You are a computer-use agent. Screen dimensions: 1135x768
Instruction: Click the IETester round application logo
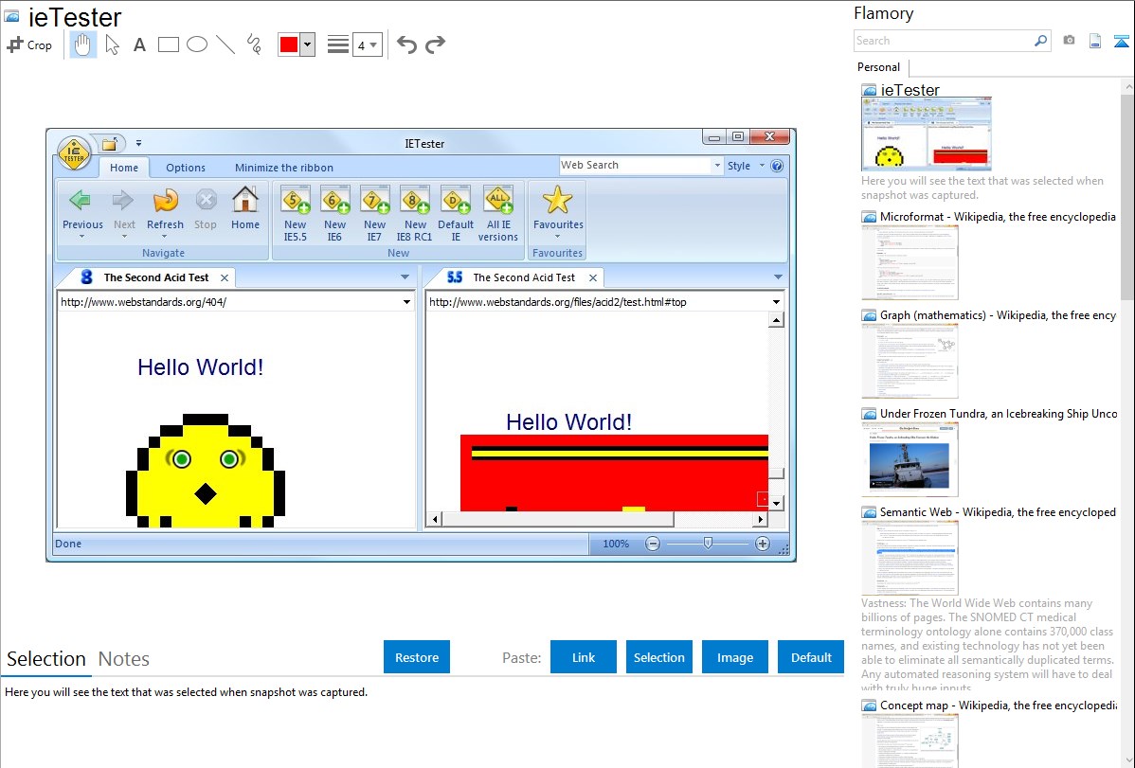(74, 152)
